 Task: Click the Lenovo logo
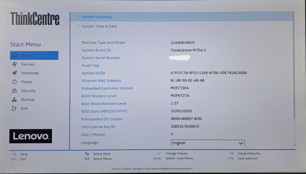(31, 136)
